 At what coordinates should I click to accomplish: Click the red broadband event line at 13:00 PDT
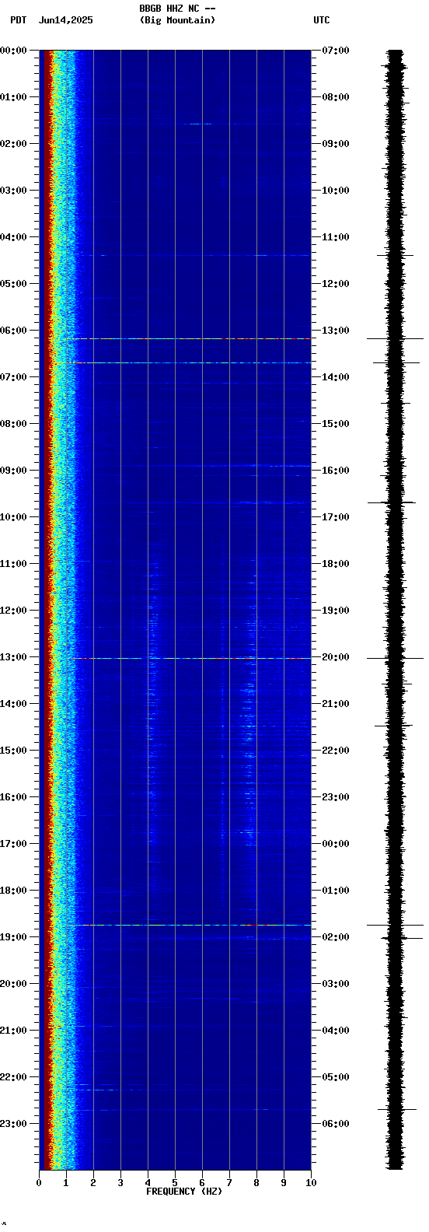(x=190, y=658)
